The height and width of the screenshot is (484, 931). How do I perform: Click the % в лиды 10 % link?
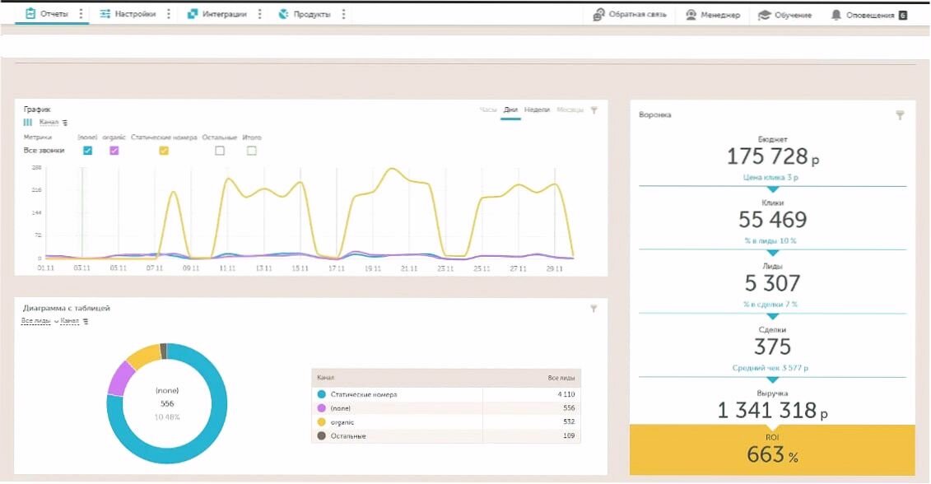coord(770,241)
